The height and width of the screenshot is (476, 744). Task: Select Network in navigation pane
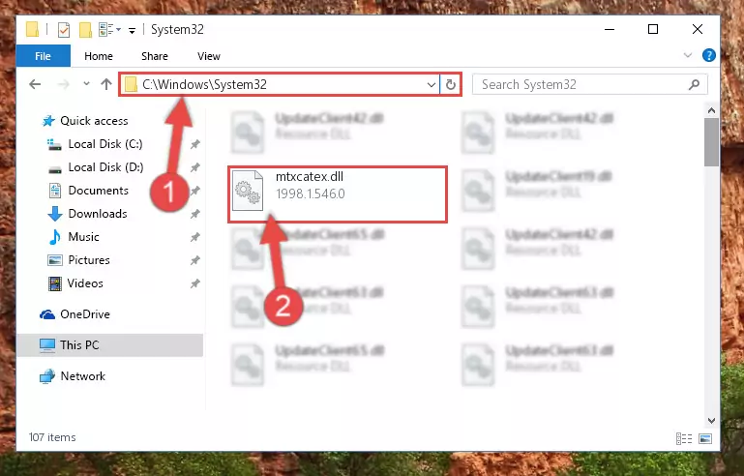point(82,376)
